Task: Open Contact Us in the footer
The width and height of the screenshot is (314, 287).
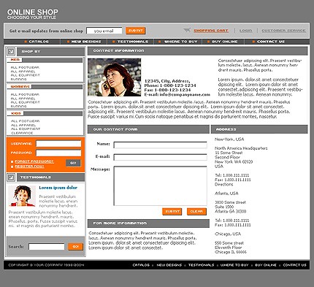Action: pos(294,265)
